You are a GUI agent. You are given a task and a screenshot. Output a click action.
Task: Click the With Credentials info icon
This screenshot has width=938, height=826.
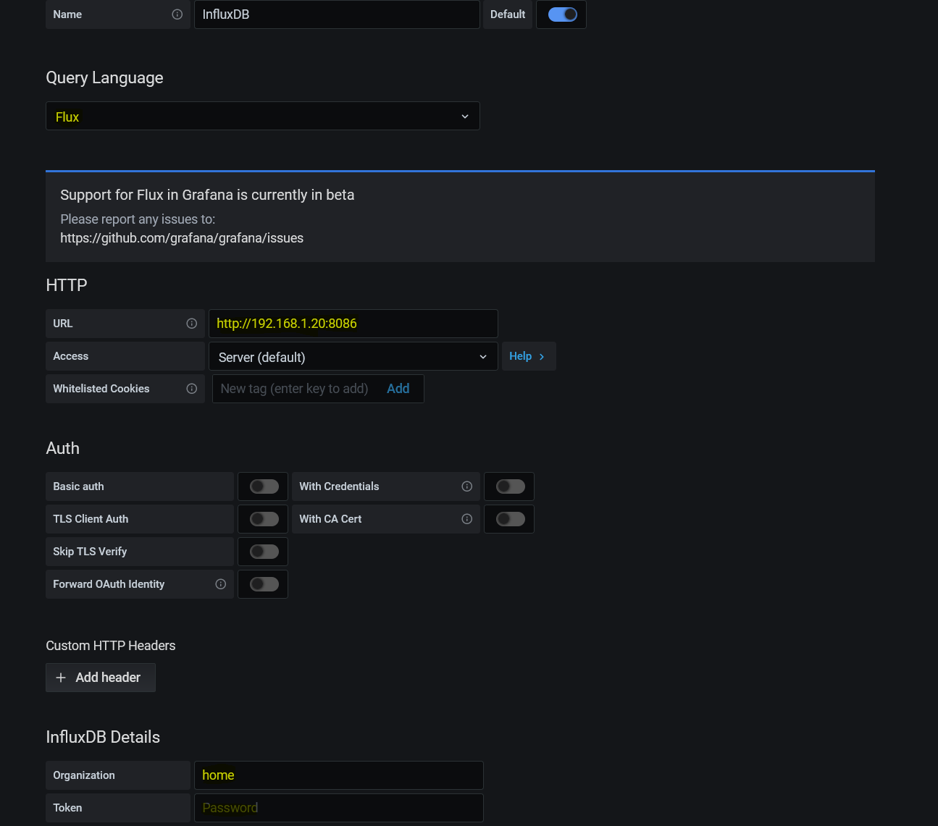[466, 486]
